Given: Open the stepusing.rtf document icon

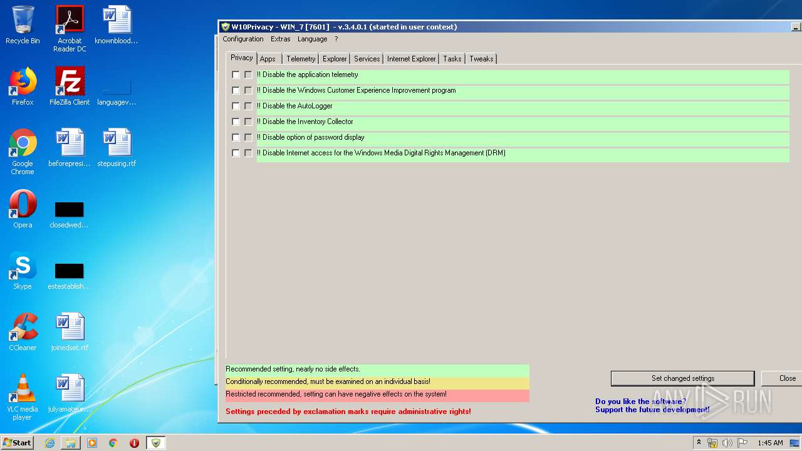Looking at the screenshot, I should [117, 148].
